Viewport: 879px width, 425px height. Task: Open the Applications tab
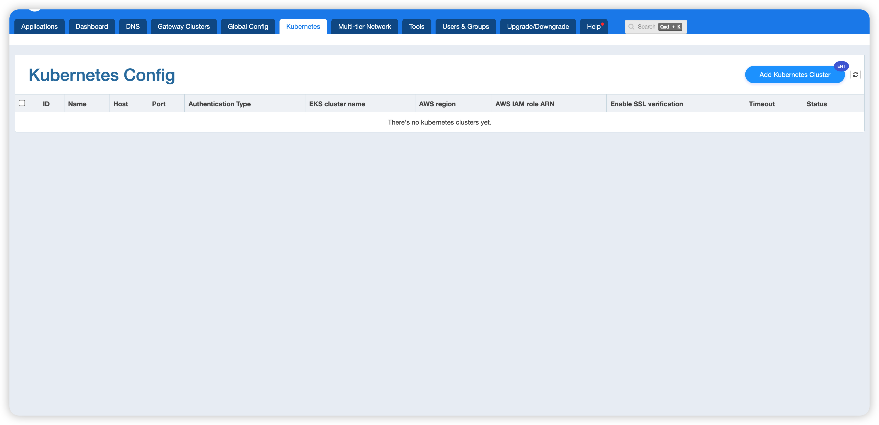coord(39,27)
